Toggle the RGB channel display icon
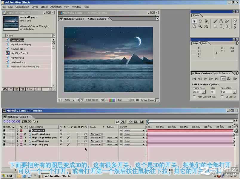The width and height of the screenshot is (240, 179). tap(112, 100)
